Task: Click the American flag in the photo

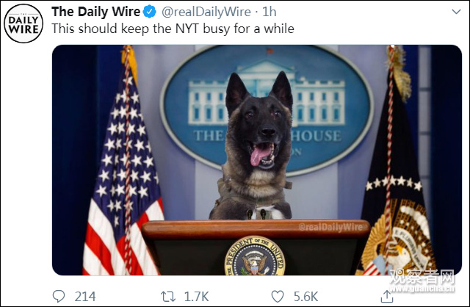Action: 124,168
